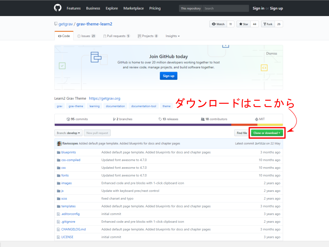The height and width of the screenshot is (247, 329).
Task: Open the flaviocopes author link
Action: 70,143
